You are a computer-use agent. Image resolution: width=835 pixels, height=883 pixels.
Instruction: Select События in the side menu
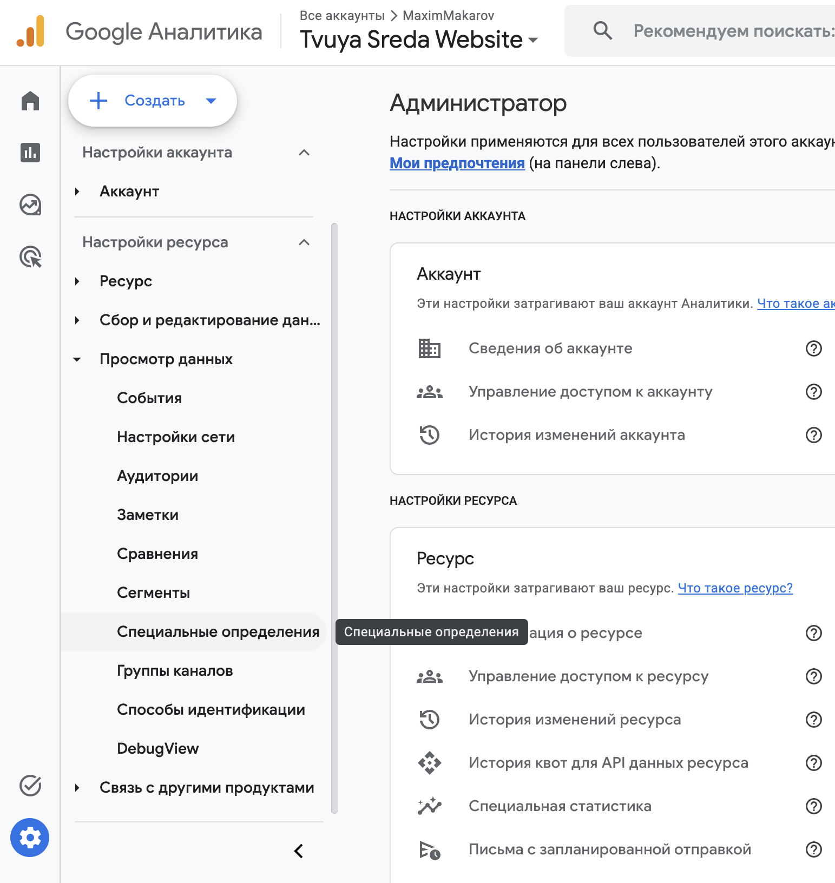149,398
